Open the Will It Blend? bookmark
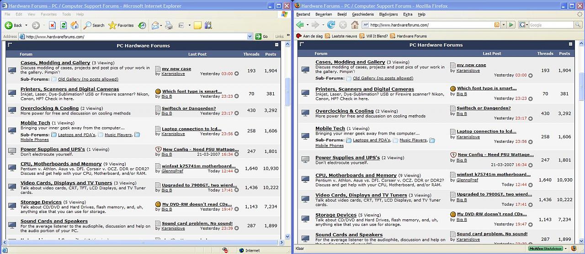585x254 pixels. tap(373, 36)
